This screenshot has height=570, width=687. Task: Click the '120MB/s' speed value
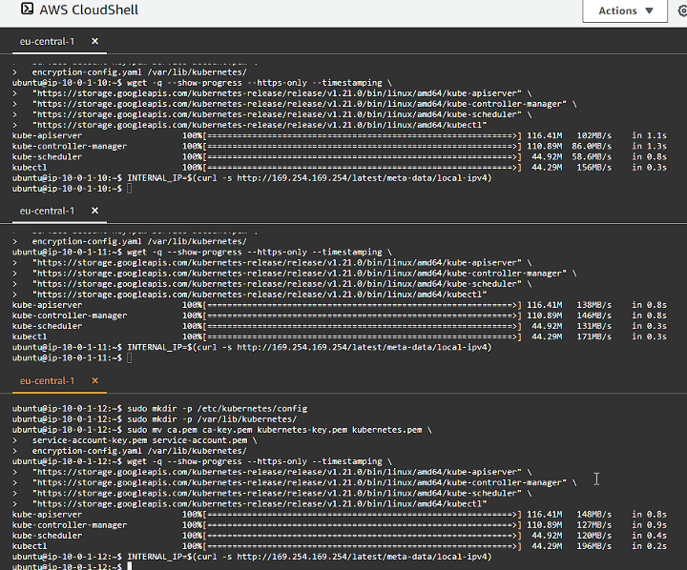point(593,536)
